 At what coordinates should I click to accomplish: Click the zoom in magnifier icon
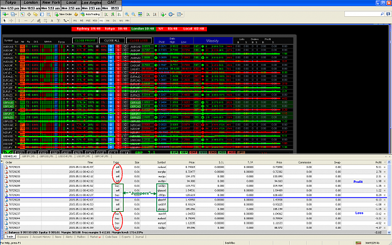(127, 14)
